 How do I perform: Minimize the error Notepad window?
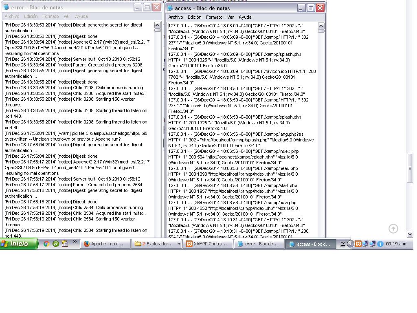(137, 7)
